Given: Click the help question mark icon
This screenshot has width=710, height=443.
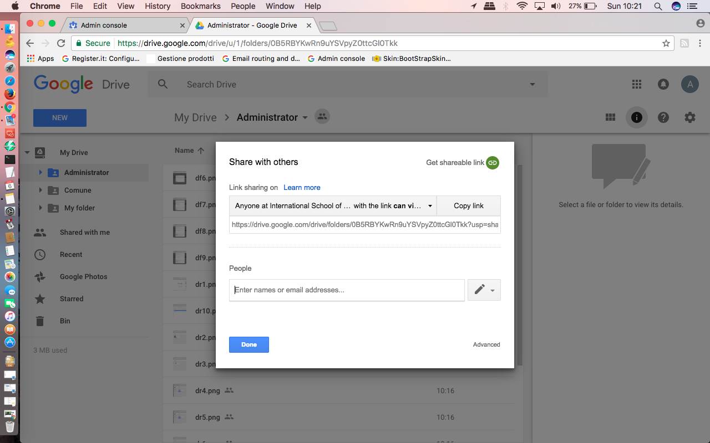Looking at the screenshot, I should coord(663,117).
